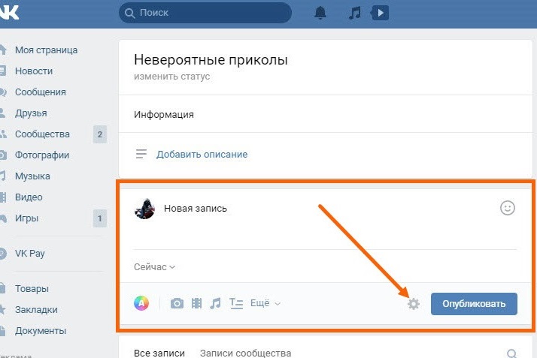Expand the Ещё attachments dropdown
The height and width of the screenshot is (358, 537).
[x=265, y=303]
